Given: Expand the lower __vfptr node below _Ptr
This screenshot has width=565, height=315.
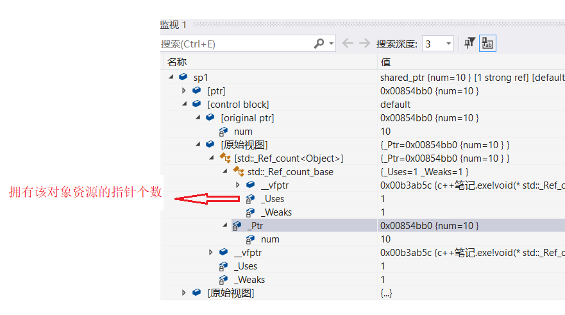Looking at the screenshot, I should point(211,252).
